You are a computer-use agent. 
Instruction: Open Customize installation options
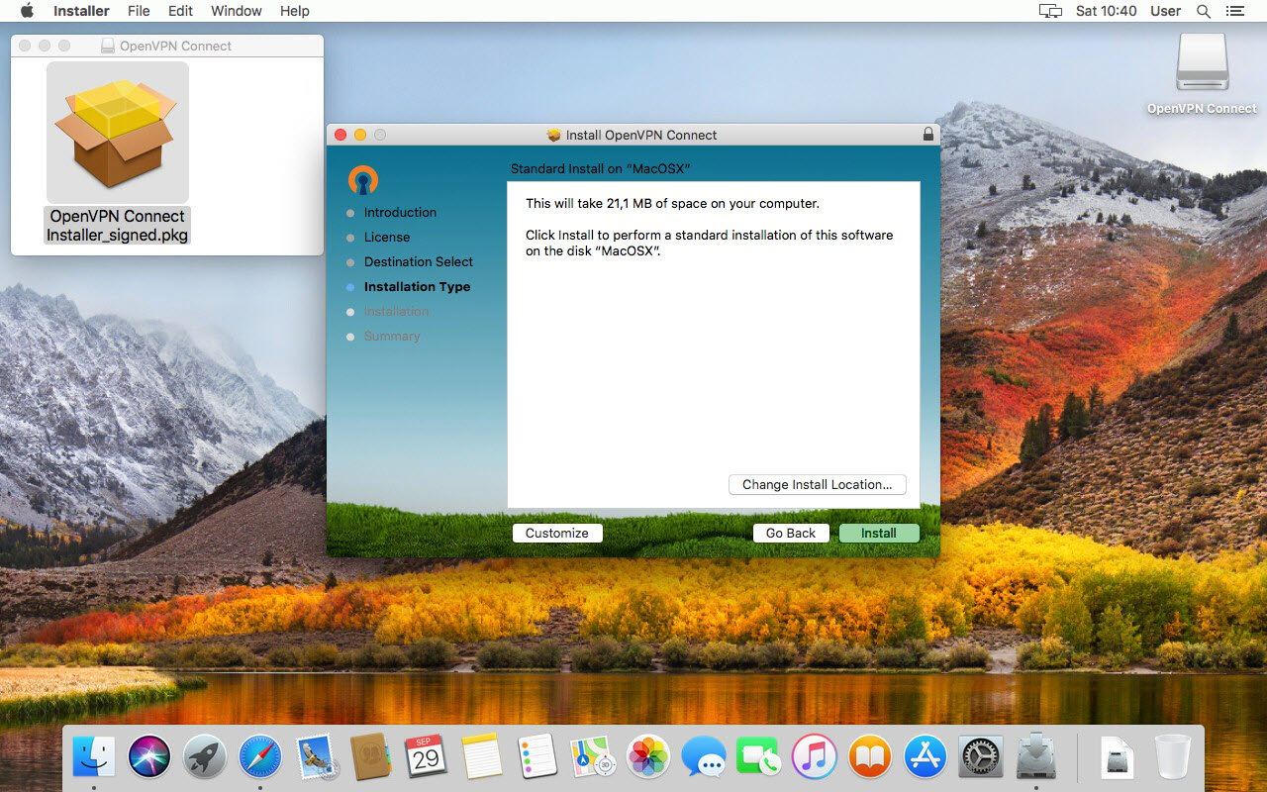pyautogui.click(x=556, y=533)
